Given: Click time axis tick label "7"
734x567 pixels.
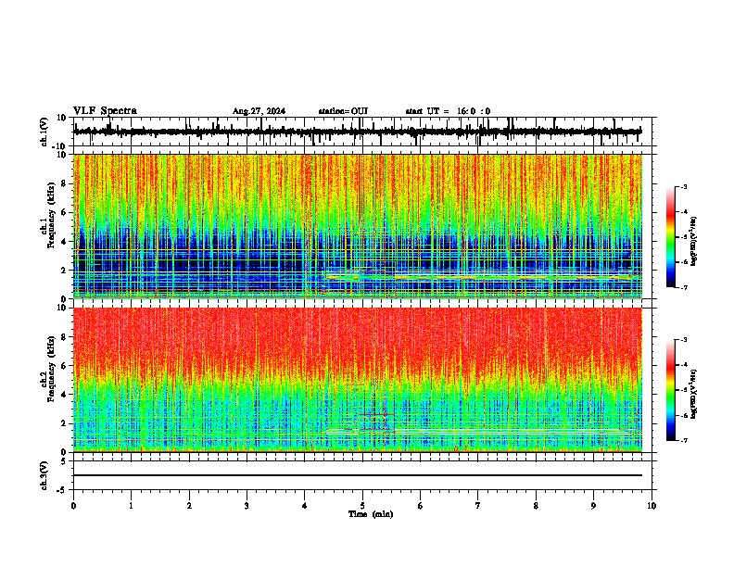Looking at the screenshot, I should click(478, 506).
